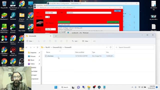Screen dimensions: 160x90
Task: Click the Delete trash icon in Explorer toolbar
Action: tap(67, 41)
